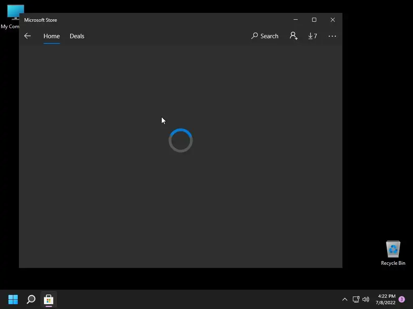Image resolution: width=413 pixels, height=309 pixels.
Task: Go back with the Store back arrow
Action: pyautogui.click(x=27, y=36)
